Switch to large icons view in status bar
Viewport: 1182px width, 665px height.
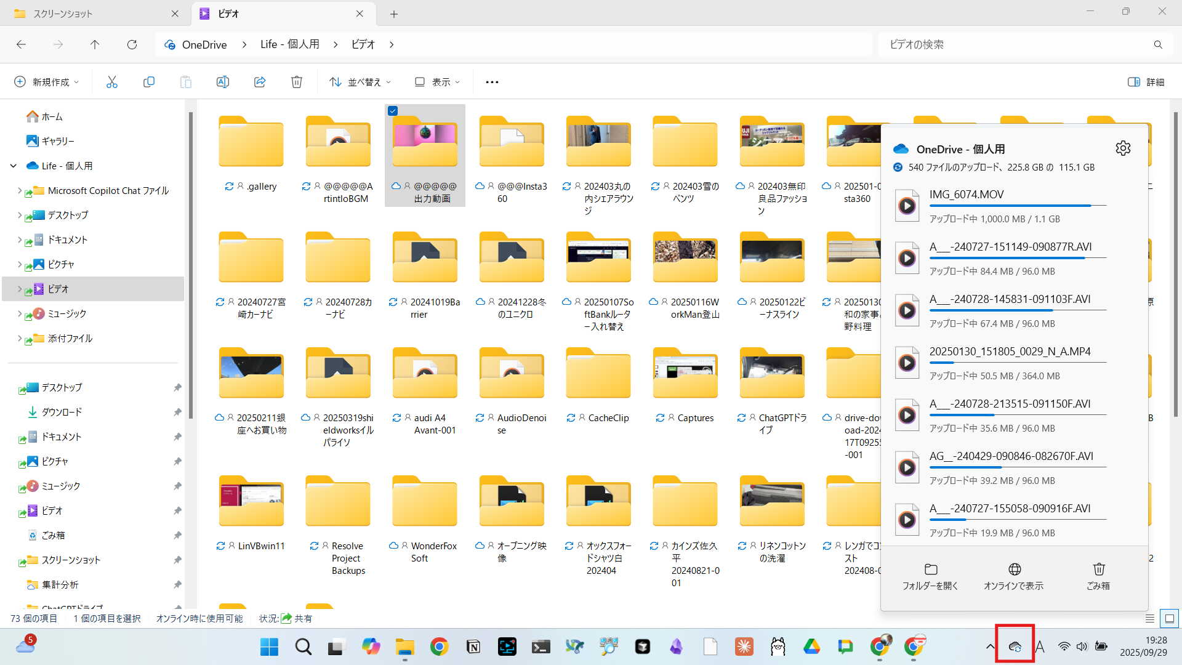1169,618
